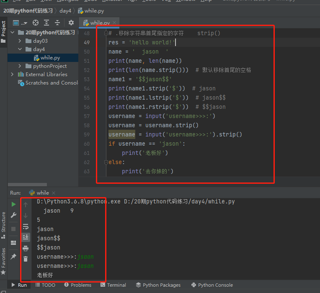The image size is (320, 293).
Task: Click pythonProject folder name in the tree
Action: coord(50,66)
